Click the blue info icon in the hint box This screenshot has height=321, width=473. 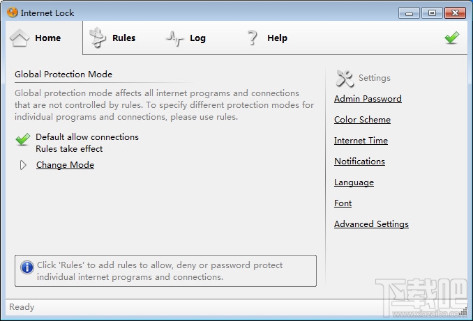pyautogui.click(x=27, y=267)
